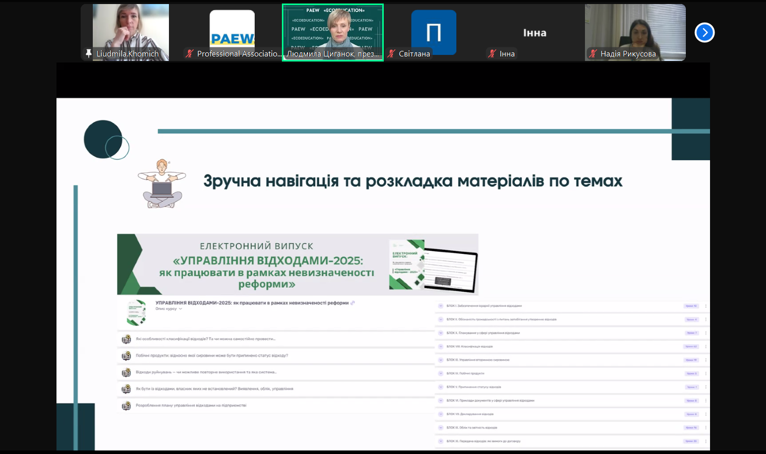The image size is (766, 454).
Task: Expand БЛОК VIII Класифікація відходів chevron
Action: 440,347
